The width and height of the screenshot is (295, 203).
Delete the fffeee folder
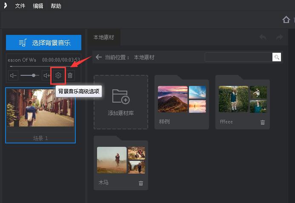263,122
